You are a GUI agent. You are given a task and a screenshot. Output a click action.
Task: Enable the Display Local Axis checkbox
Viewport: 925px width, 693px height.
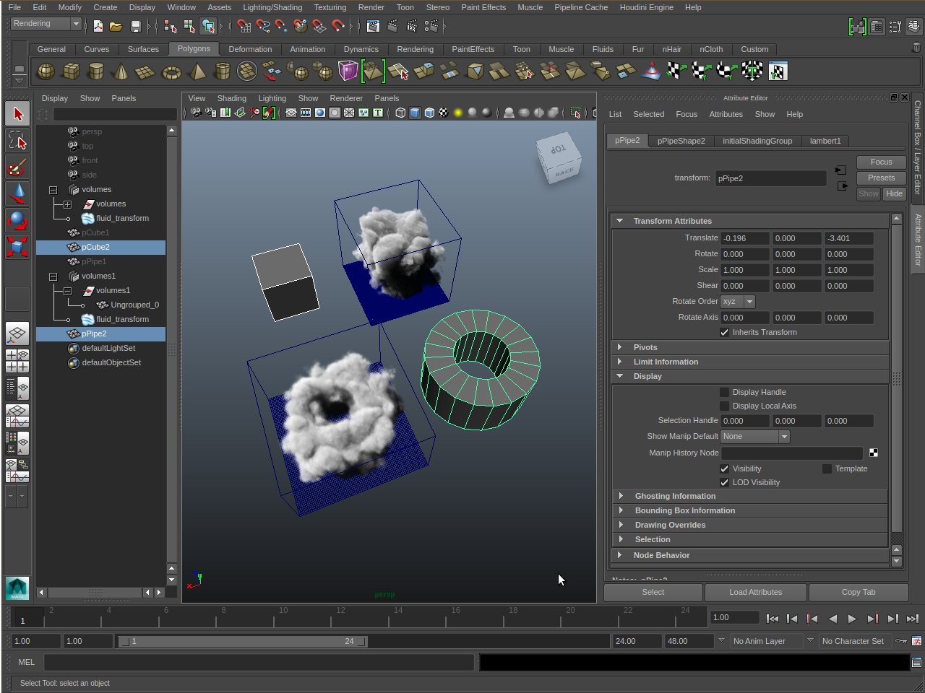pyautogui.click(x=724, y=406)
